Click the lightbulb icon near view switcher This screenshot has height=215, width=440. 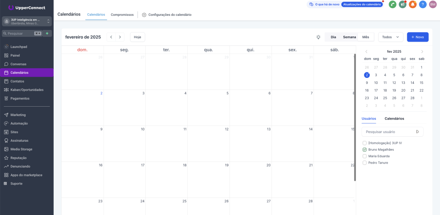coord(318,37)
